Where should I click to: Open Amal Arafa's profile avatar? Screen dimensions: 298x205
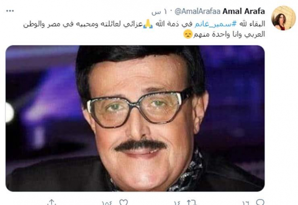tap(284, 18)
